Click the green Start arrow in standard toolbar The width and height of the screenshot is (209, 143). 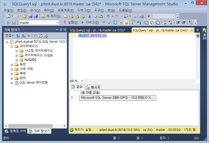[x=149, y=16]
